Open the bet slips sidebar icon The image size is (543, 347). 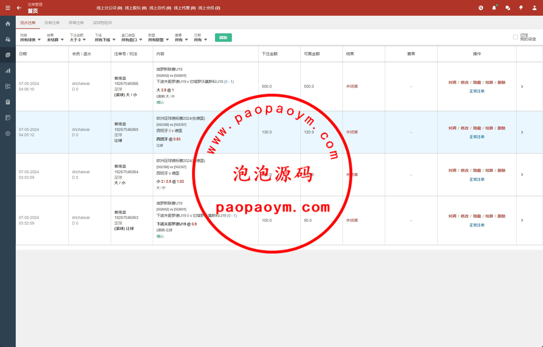point(8,55)
